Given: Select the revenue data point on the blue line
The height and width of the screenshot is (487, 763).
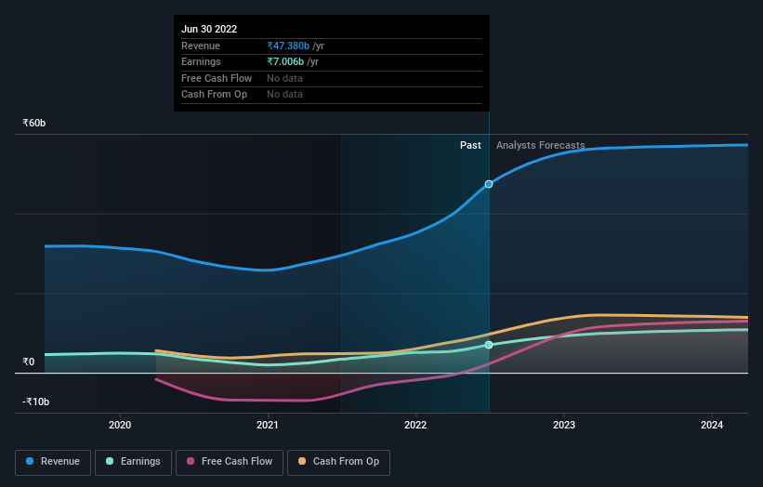Looking at the screenshot, I should [489, 184].
